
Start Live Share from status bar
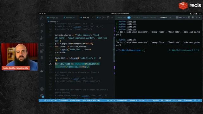point(75,100)
